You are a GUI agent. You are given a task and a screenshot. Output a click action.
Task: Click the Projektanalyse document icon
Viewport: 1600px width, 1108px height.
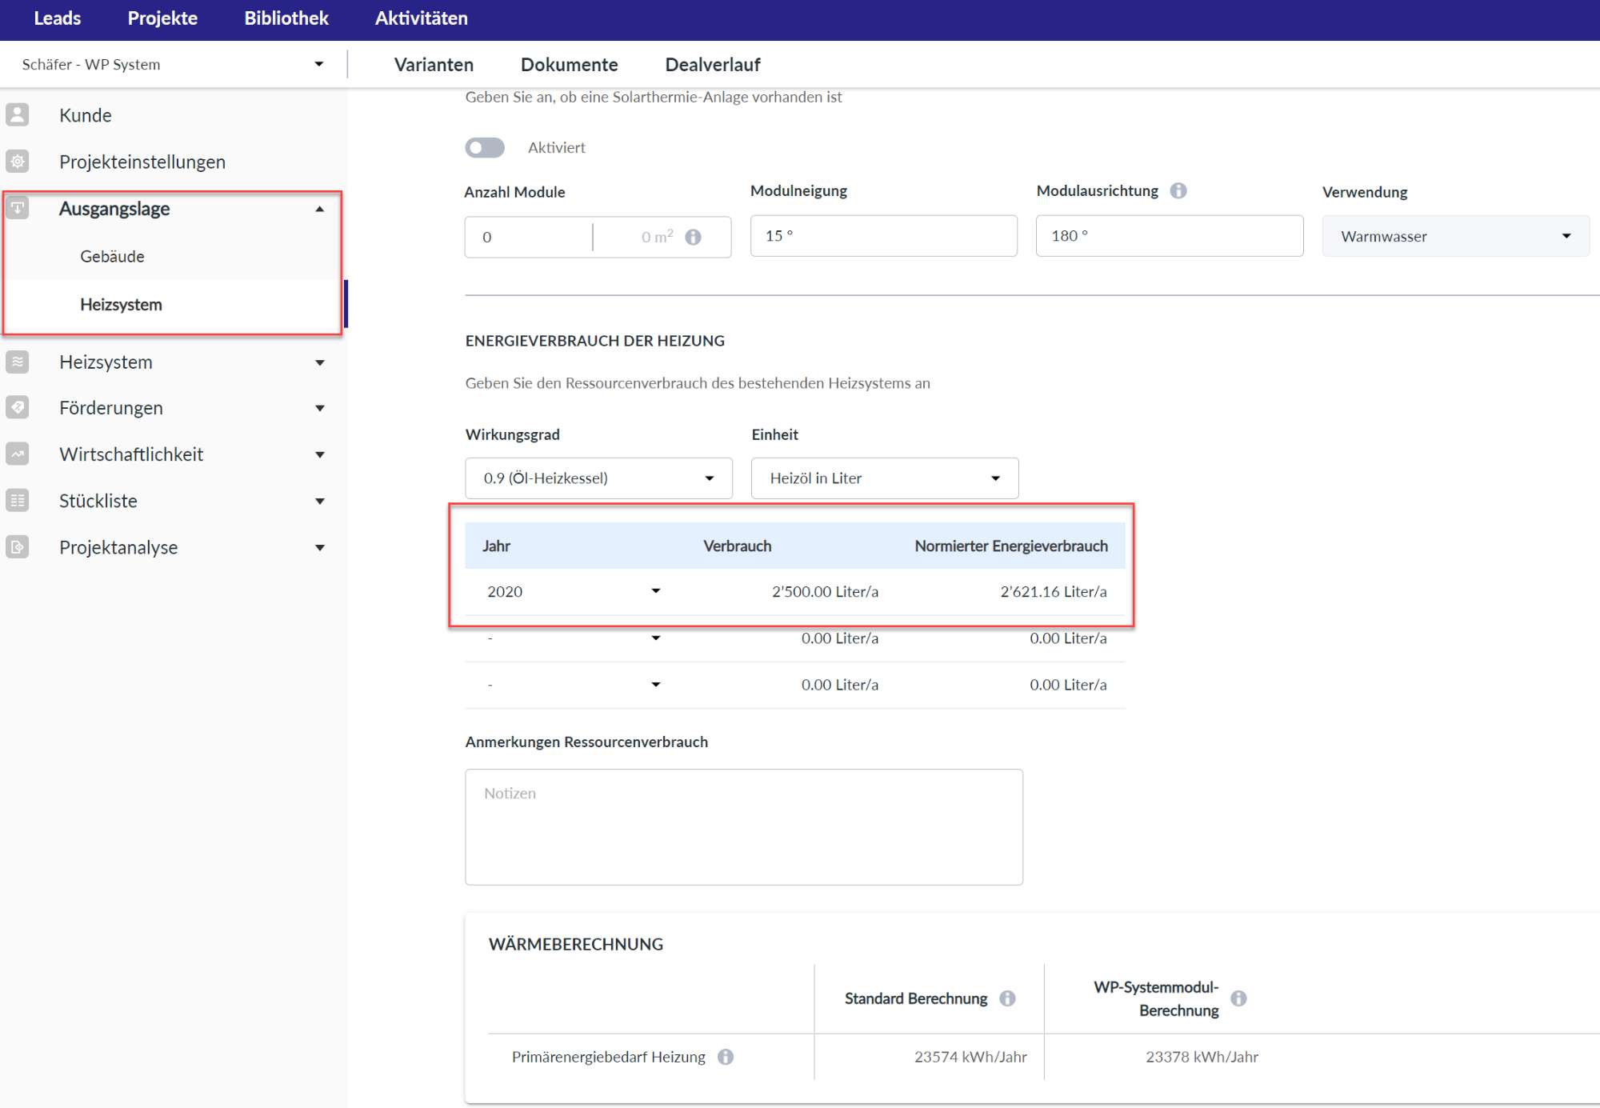[x=18, y=546]
